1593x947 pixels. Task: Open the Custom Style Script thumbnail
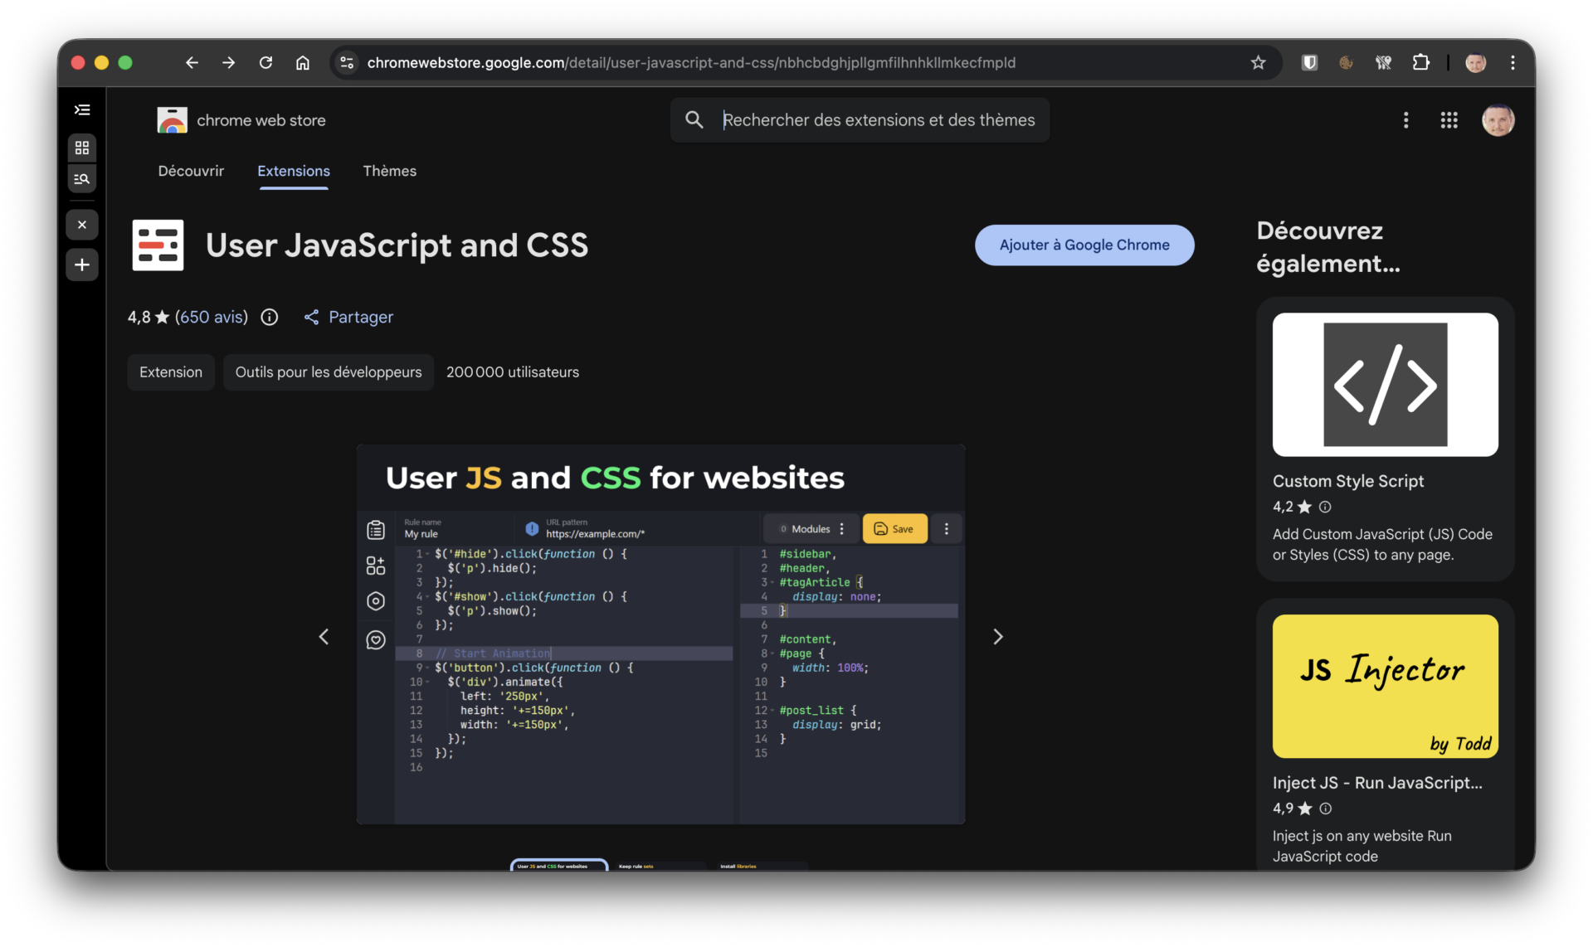point(1386,385)
